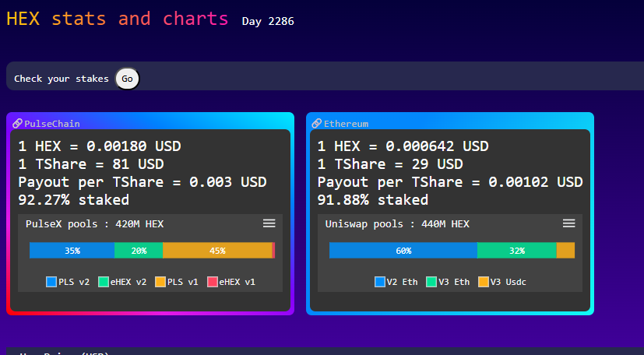Click the Day 2286 text
This screenshot has width=644, height=355.
pos(268,21)
